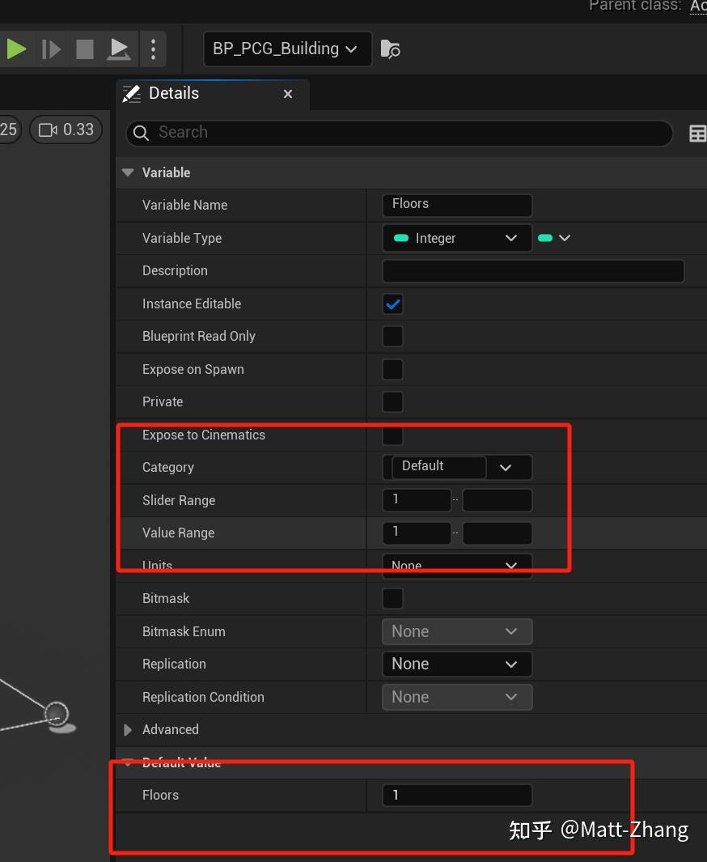Click the camera speed 0.33 button
707x862 pixels.
pos(66,130)
